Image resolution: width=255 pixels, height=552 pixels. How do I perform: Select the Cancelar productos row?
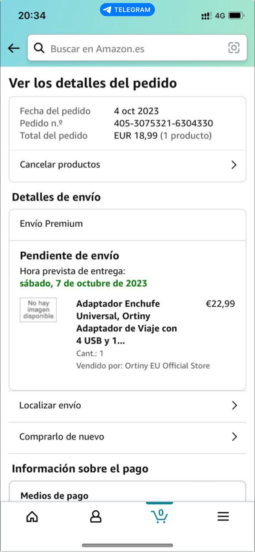pos(127,165)
